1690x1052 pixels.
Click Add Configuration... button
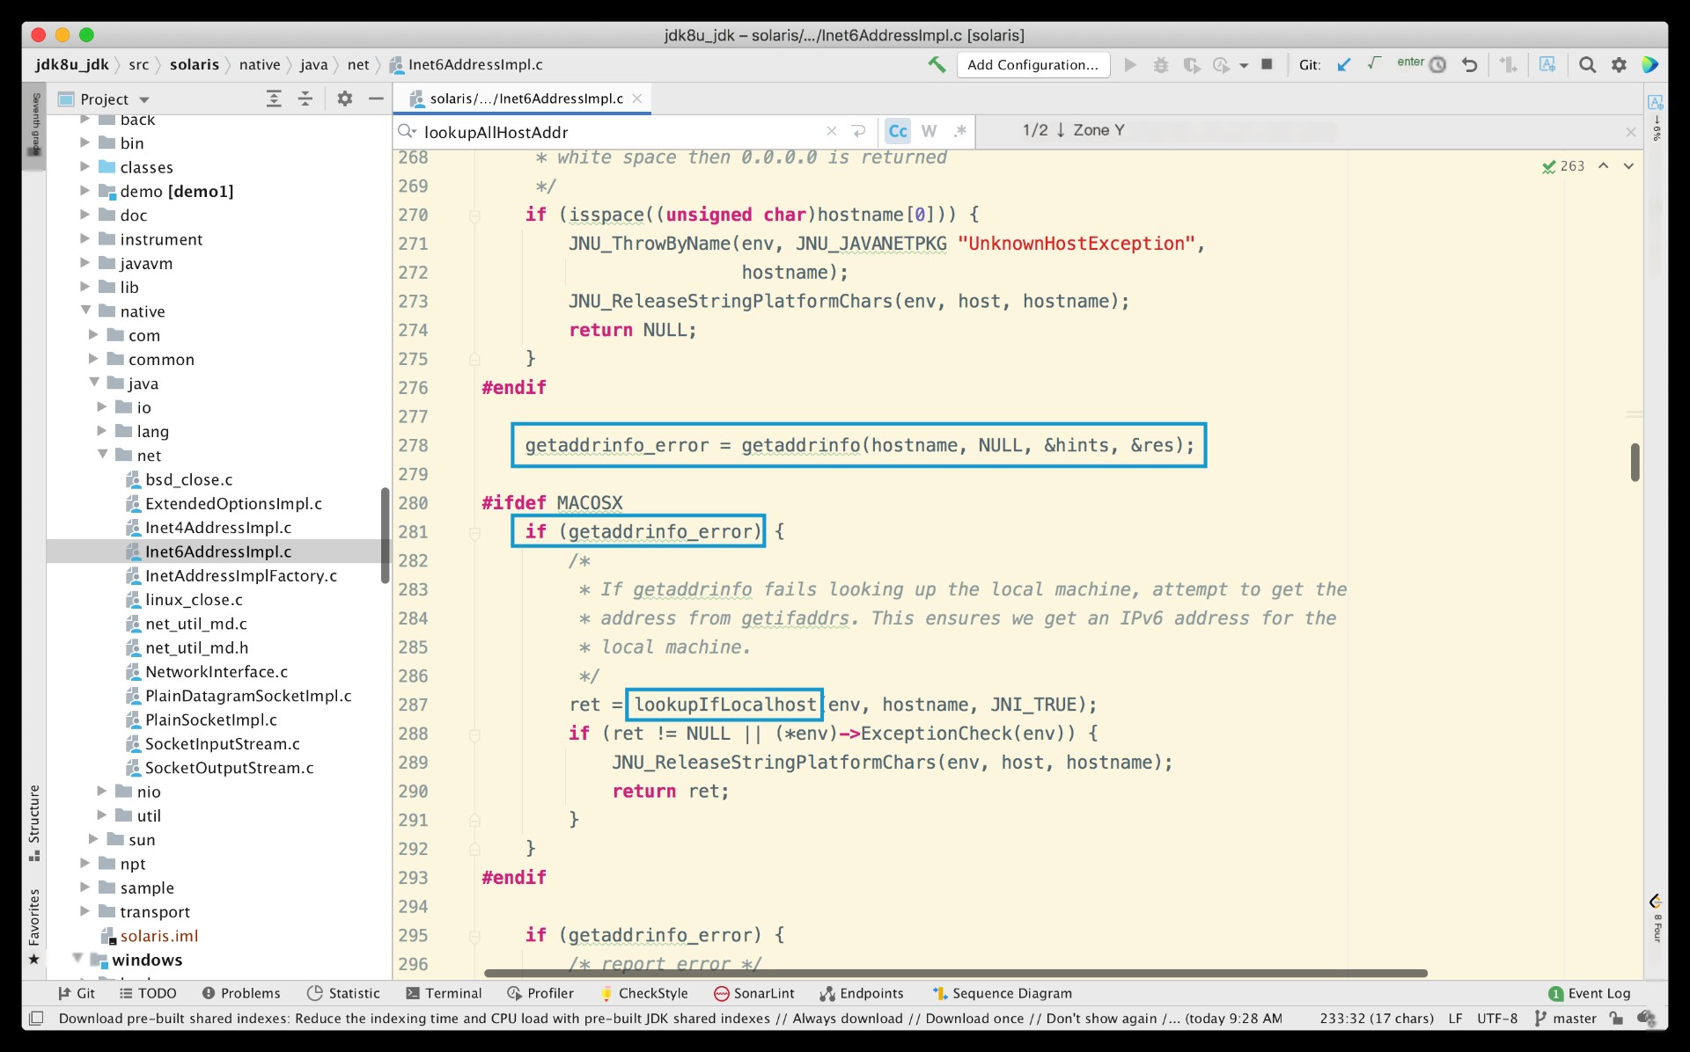click(1032, 64)
